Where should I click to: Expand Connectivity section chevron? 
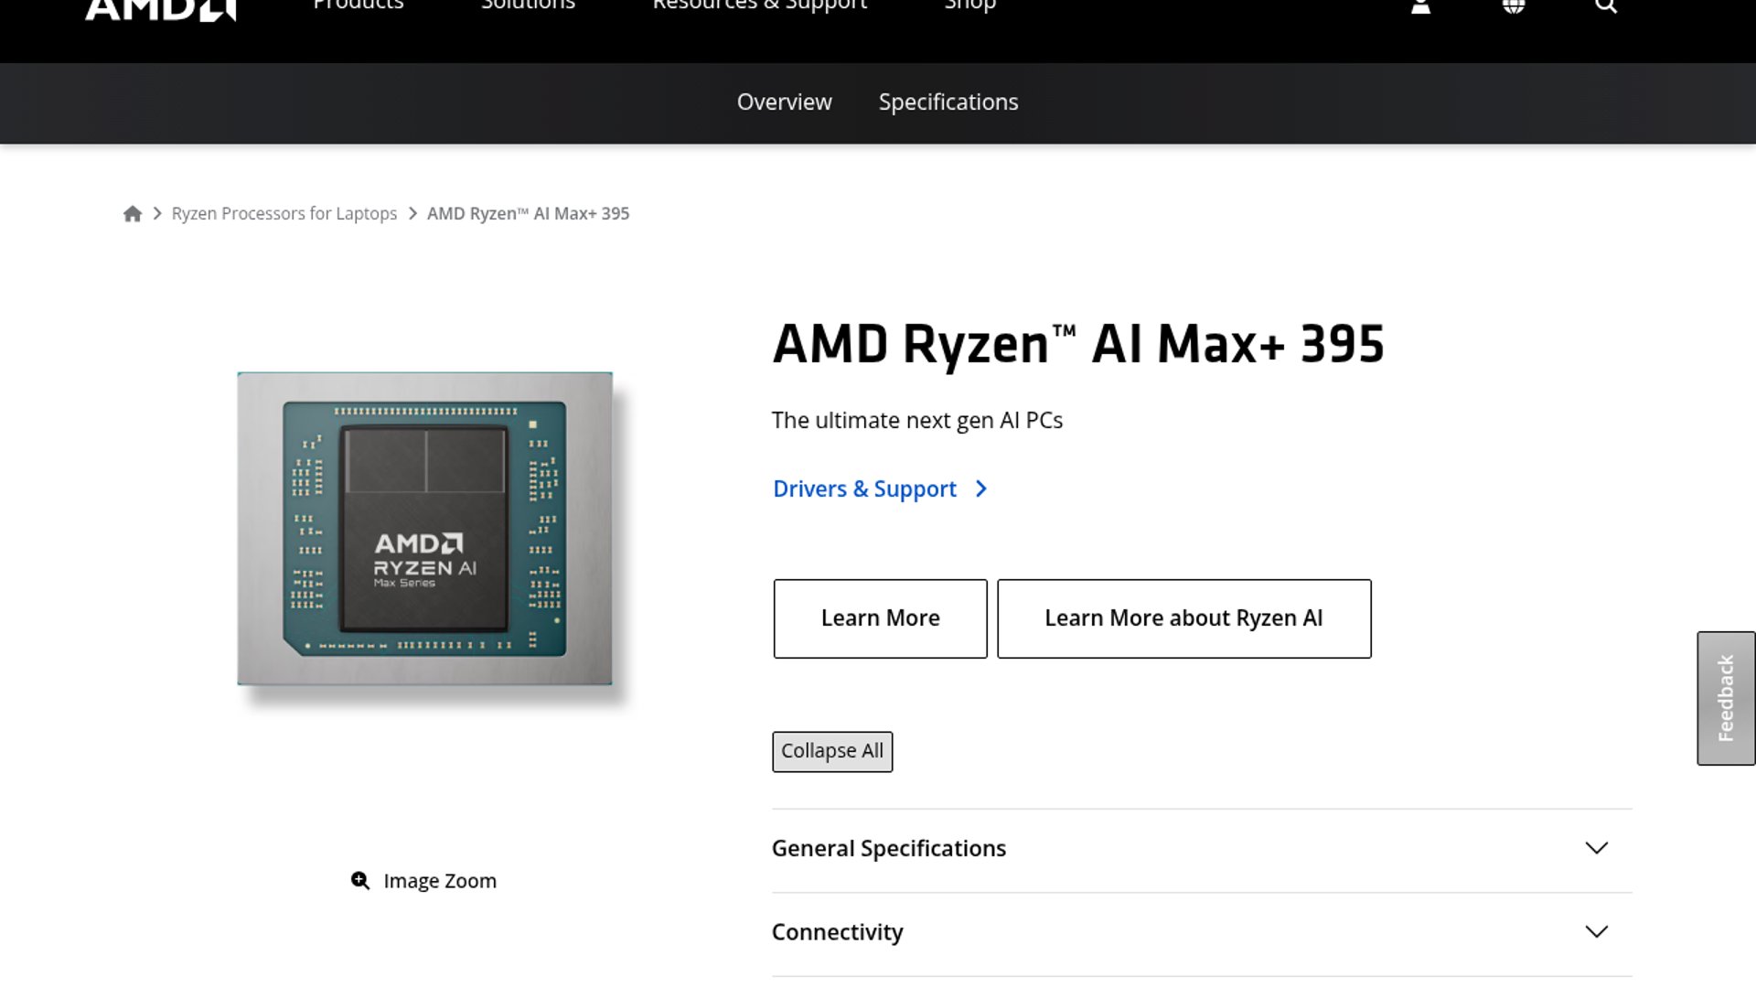click(x=1596, y=932)
